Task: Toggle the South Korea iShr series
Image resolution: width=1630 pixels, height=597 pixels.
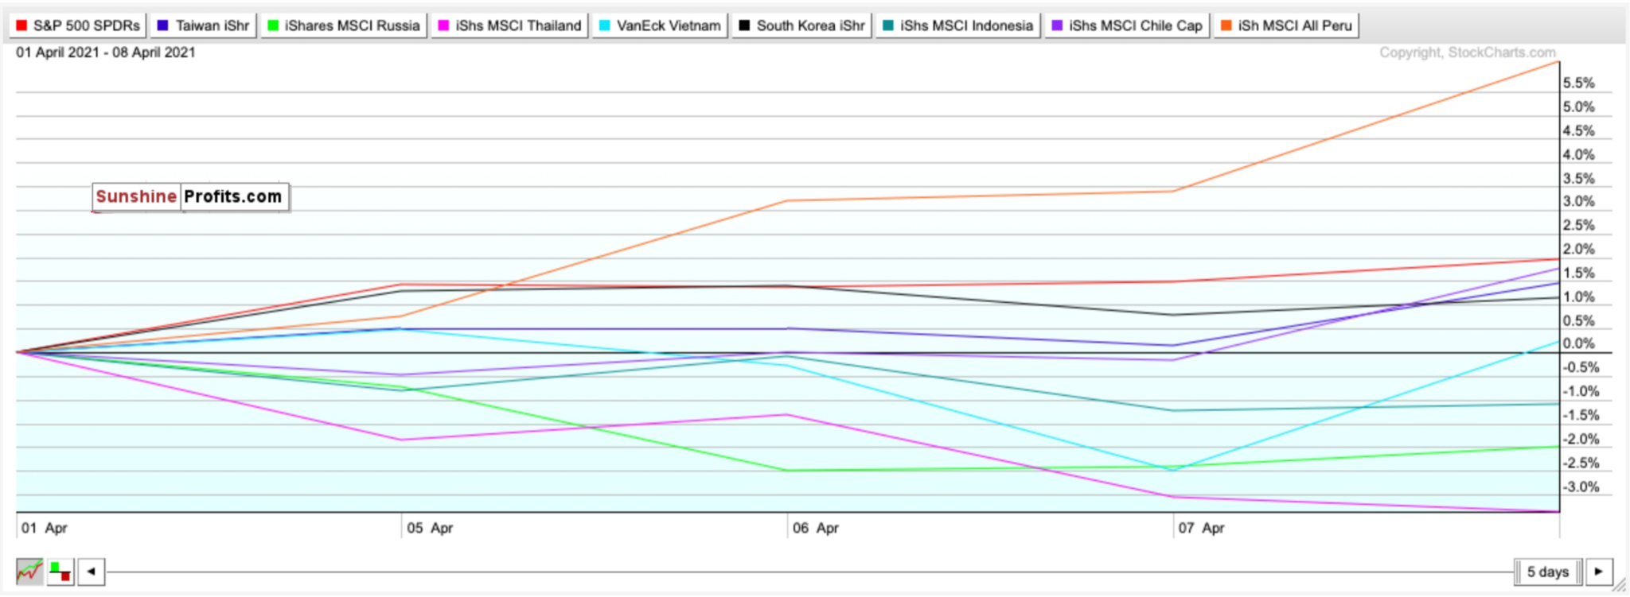Action: (801, 25)
